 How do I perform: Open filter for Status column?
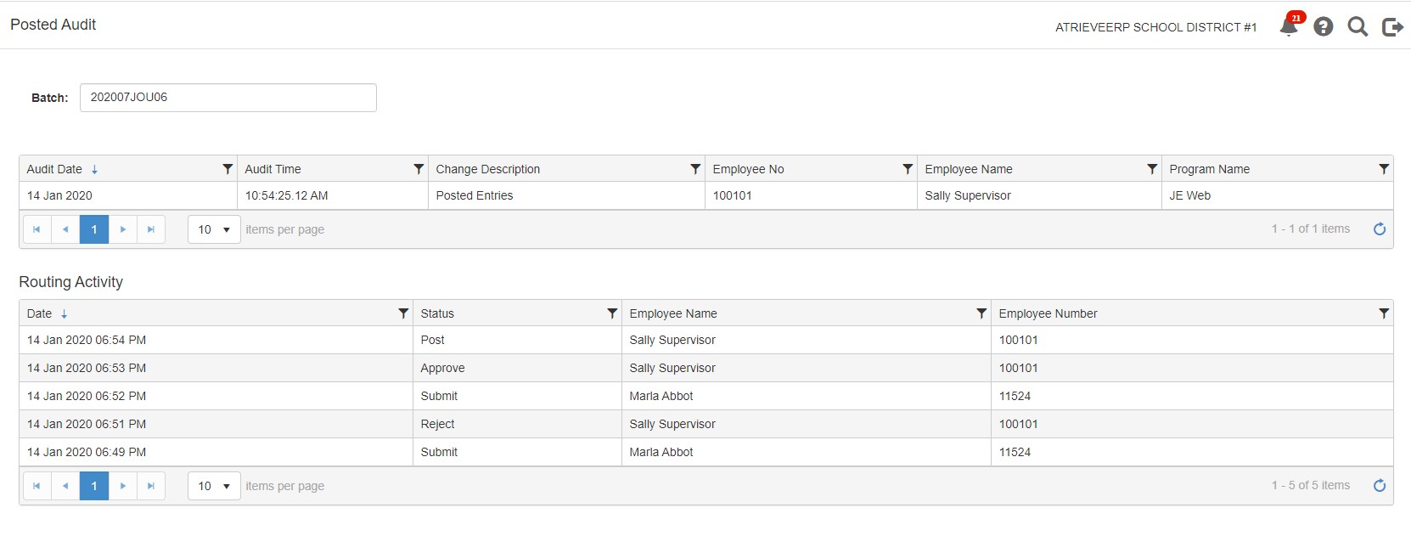pyautogui.click(x=612, y=313)
